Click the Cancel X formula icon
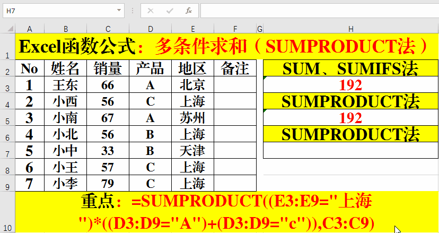 [151, 11]
